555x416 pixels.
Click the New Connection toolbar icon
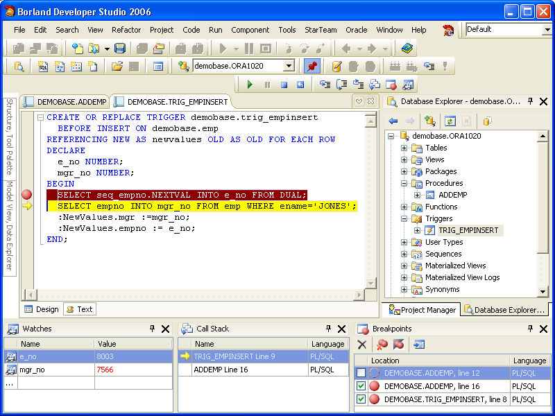point(183,66)
